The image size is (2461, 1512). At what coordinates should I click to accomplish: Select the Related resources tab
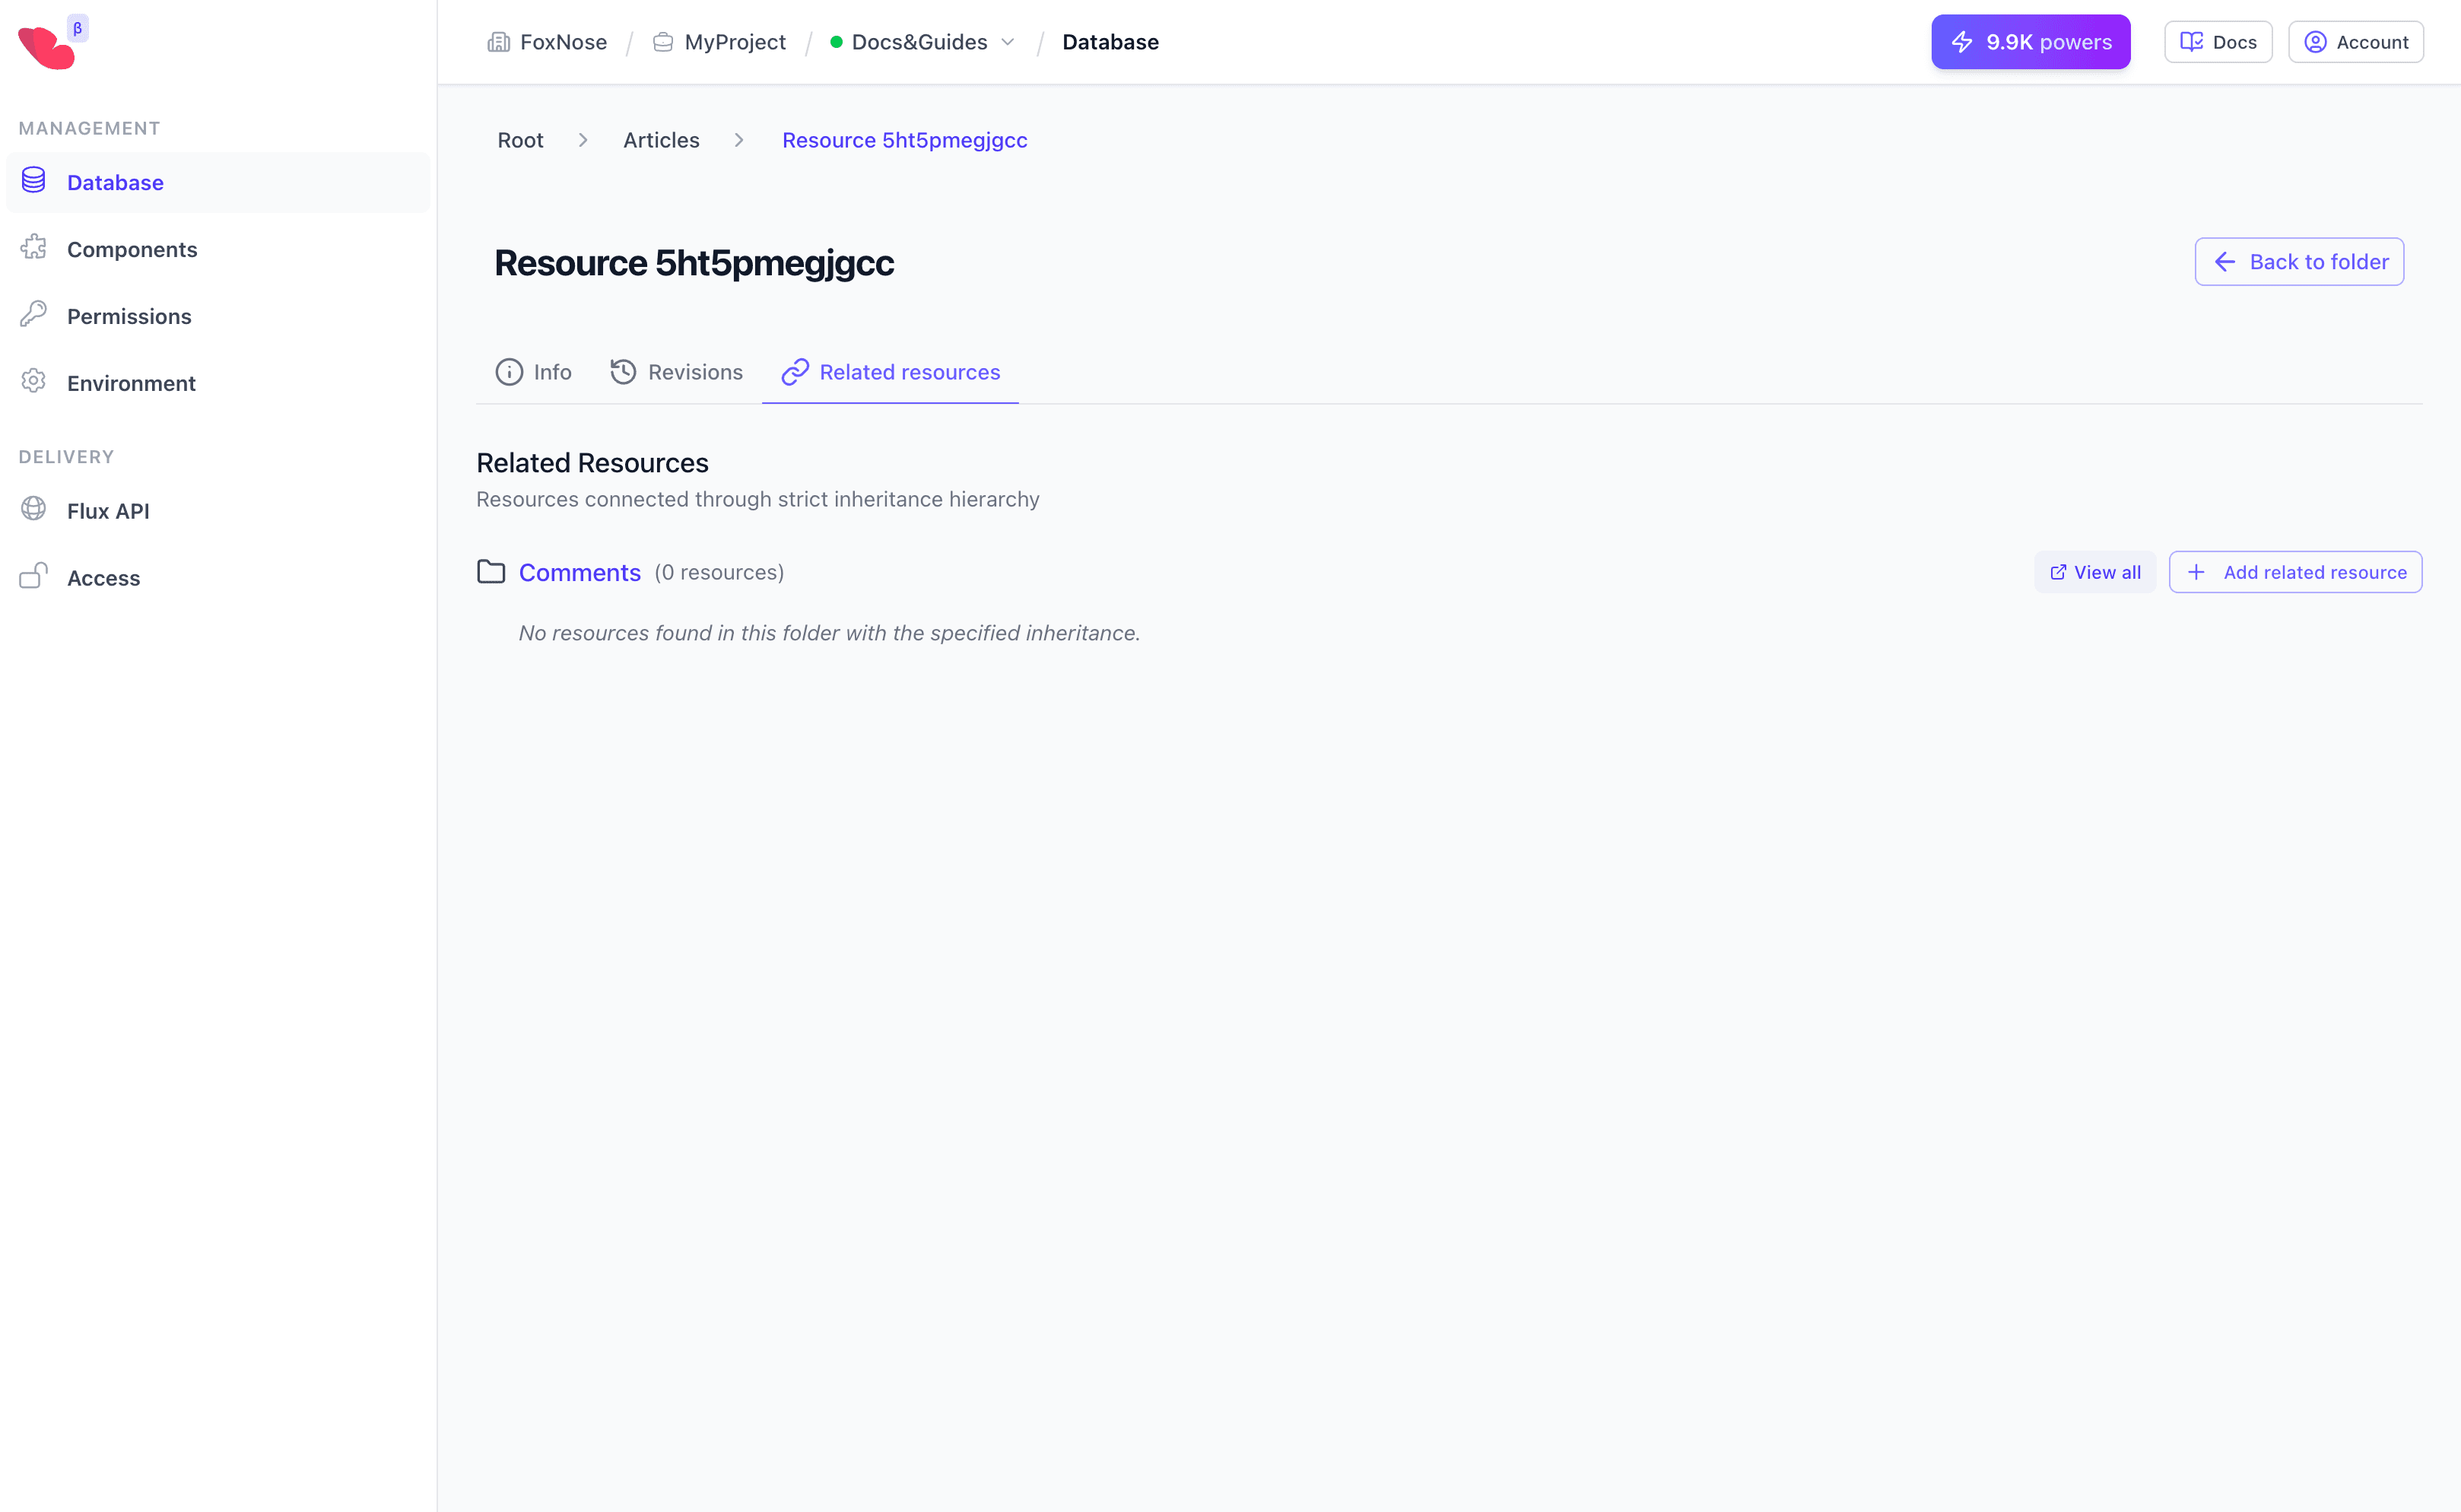(889, 372)
